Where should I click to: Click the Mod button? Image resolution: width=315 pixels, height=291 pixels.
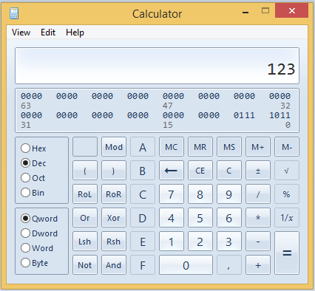[114, 147]
